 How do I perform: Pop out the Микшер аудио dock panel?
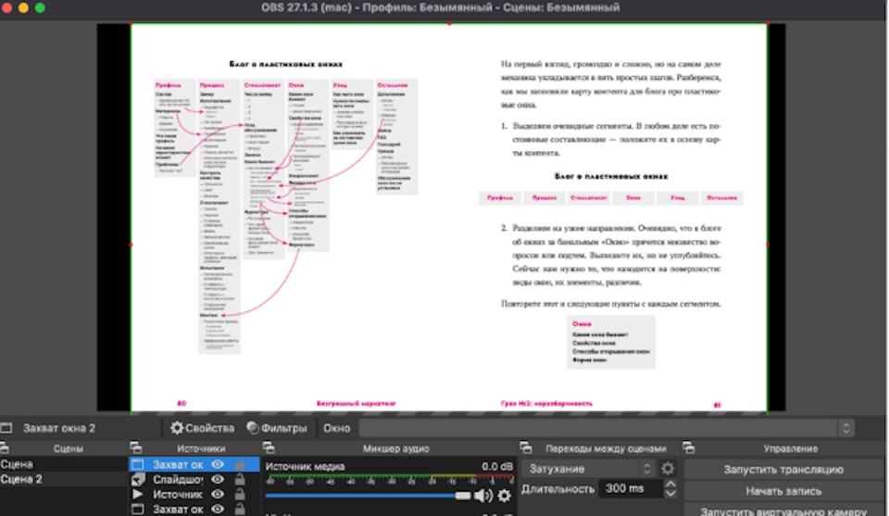[267, 448]
